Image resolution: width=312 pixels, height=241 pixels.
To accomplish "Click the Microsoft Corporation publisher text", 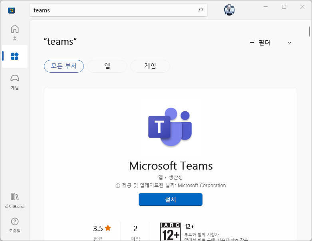I will 202,186.
